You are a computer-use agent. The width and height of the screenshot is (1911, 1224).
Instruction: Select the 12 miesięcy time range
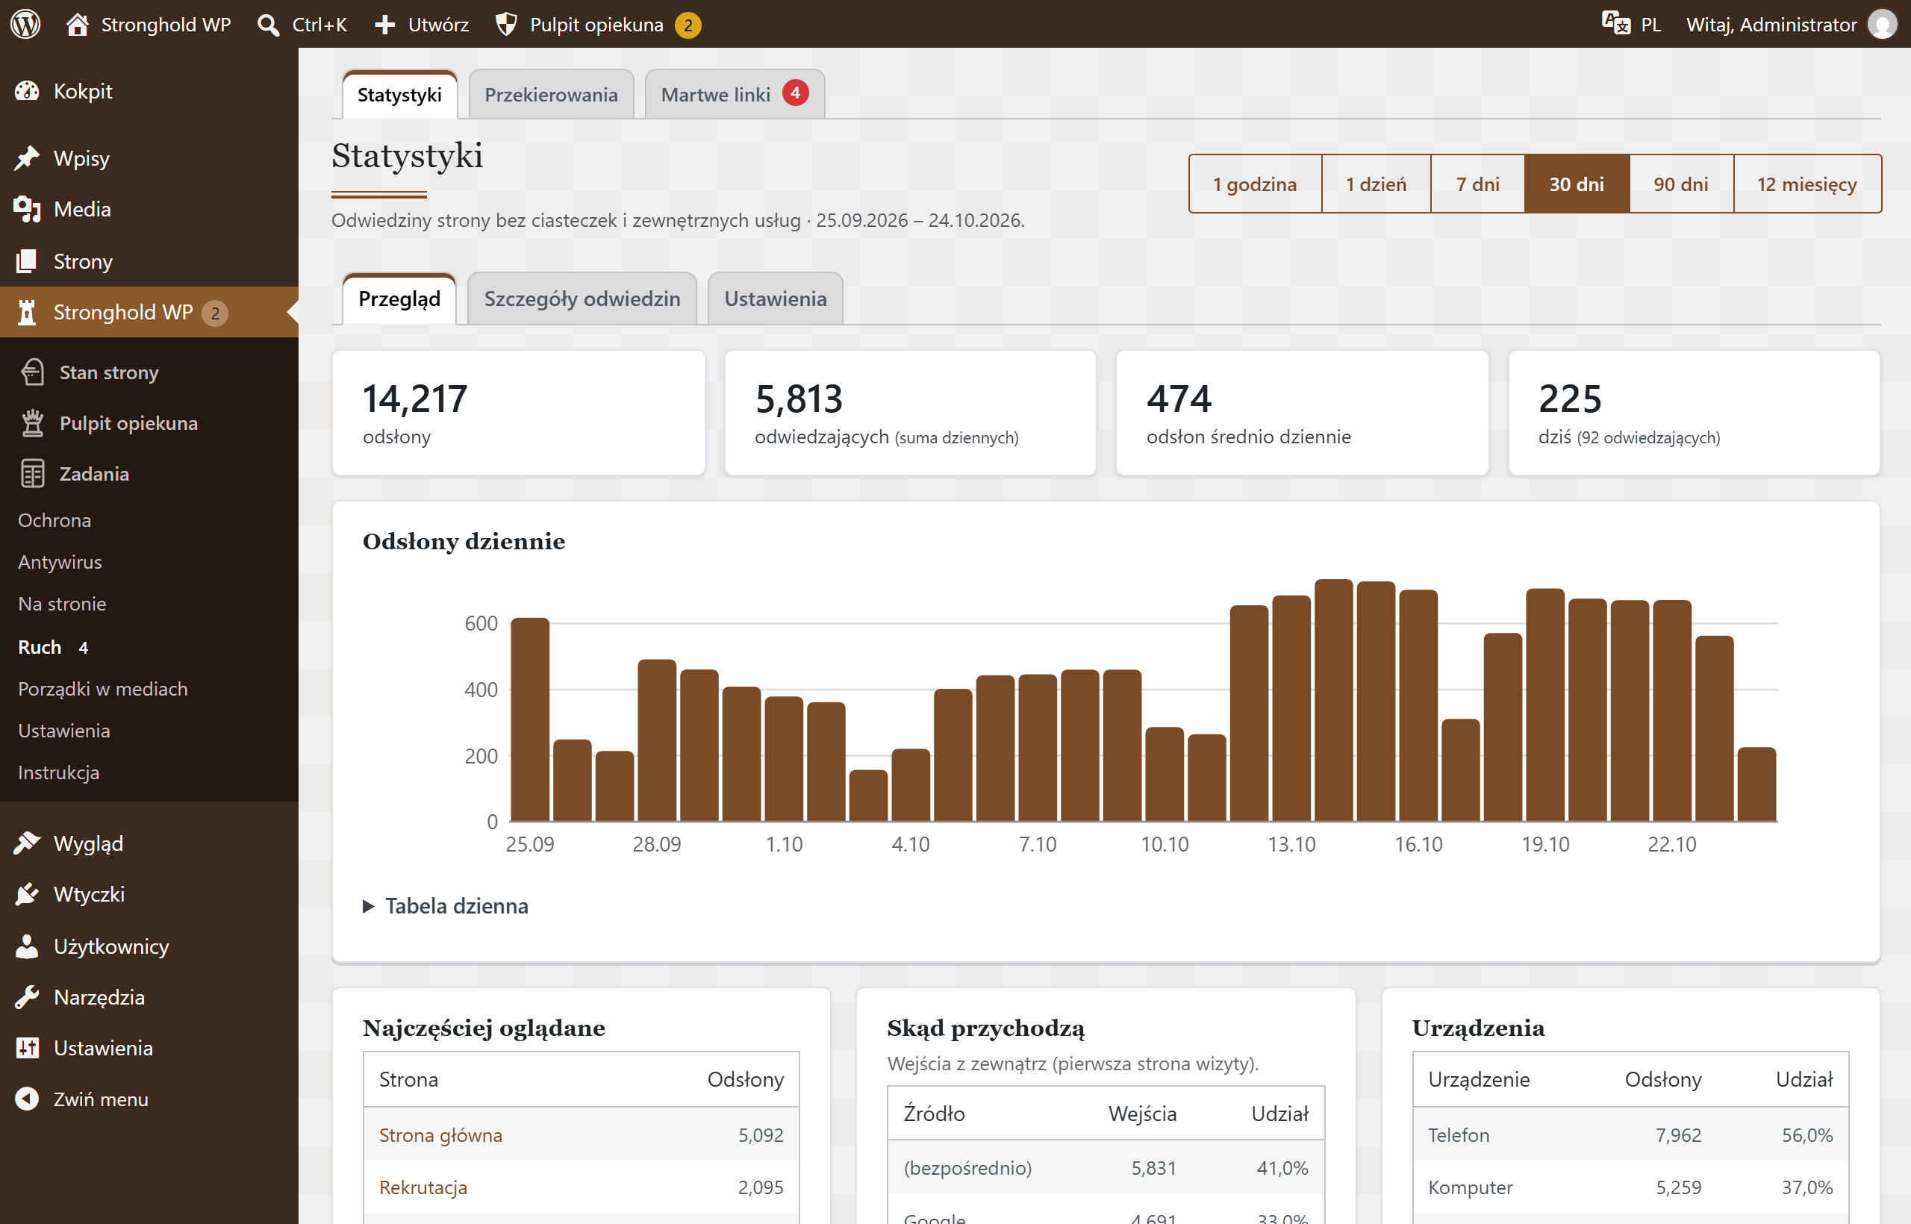coord(1806,184)
